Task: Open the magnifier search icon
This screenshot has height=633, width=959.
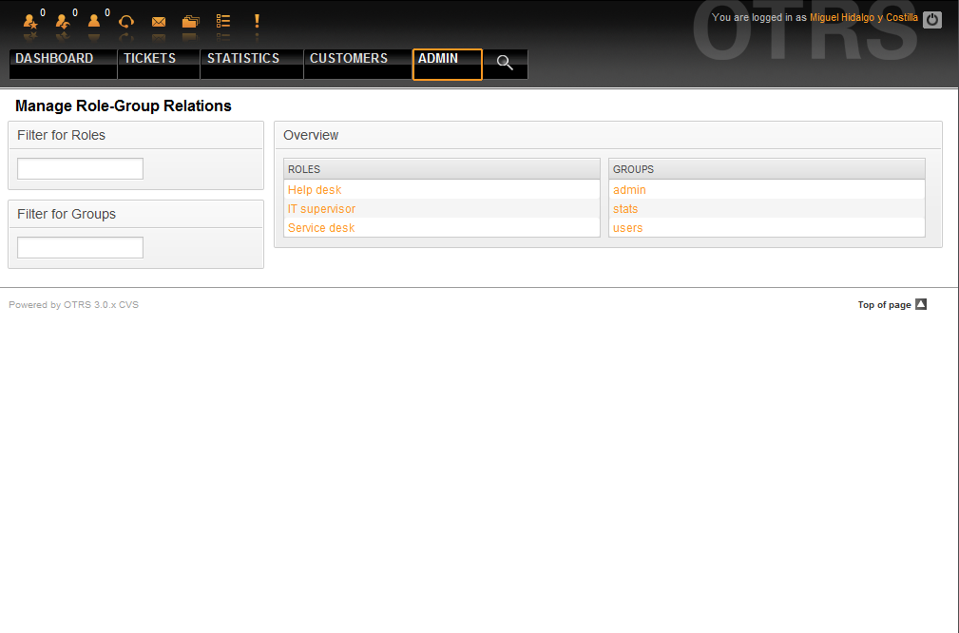Action: coord(505,64)
